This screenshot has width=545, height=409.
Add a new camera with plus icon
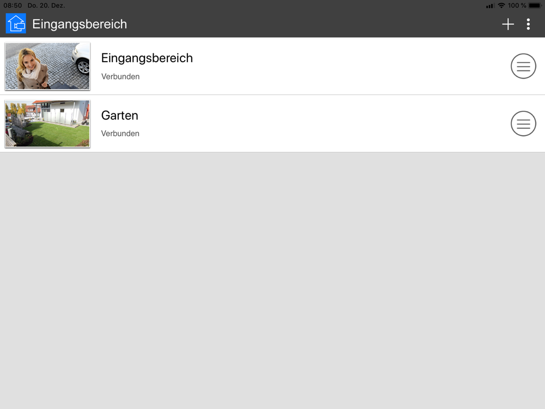click(508, 24)
